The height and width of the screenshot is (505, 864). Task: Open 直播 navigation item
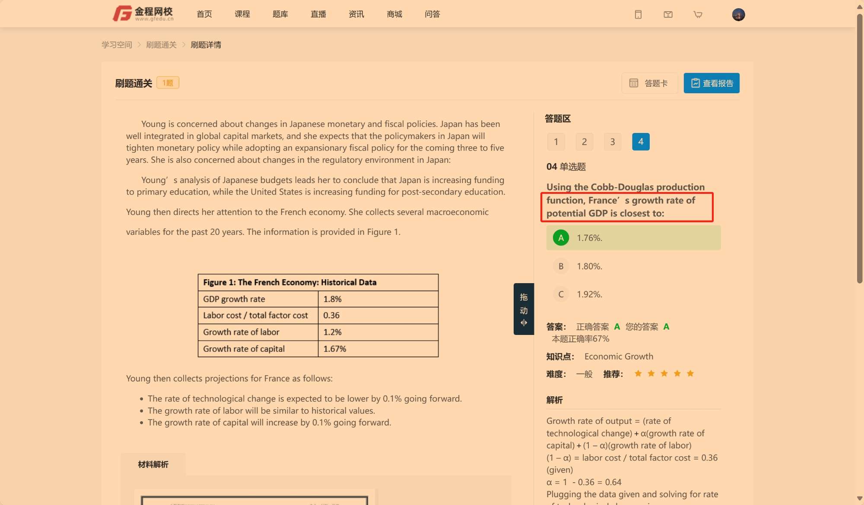318,14
